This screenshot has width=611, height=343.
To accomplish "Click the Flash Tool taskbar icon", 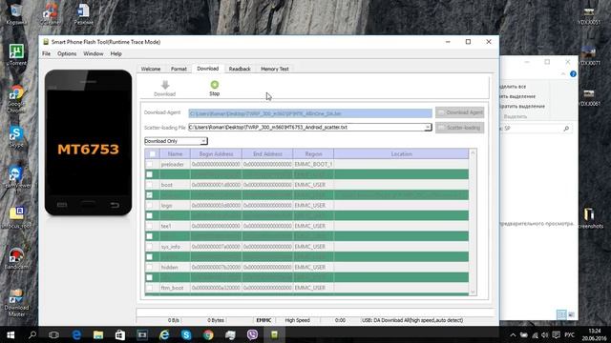I will coord(274,334).
